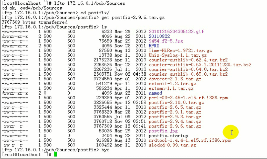Click the rrdtool-1.4.4-1.el5.rf.i386.rpm filename

(189, 140)
